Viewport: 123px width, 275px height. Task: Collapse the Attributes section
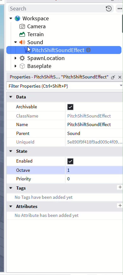[11, 206]
